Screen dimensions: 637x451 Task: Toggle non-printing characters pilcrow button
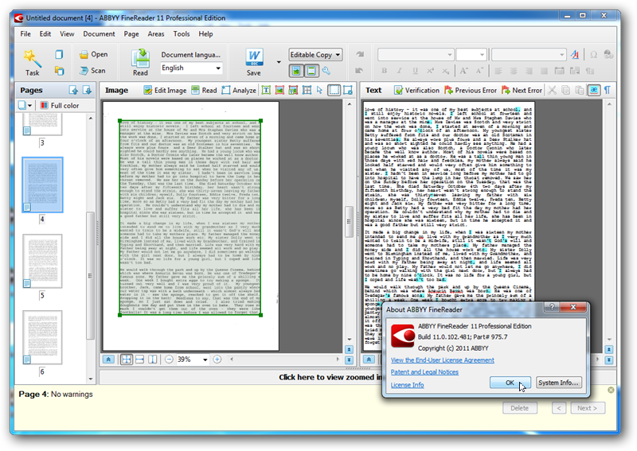(x=608, y=90)
